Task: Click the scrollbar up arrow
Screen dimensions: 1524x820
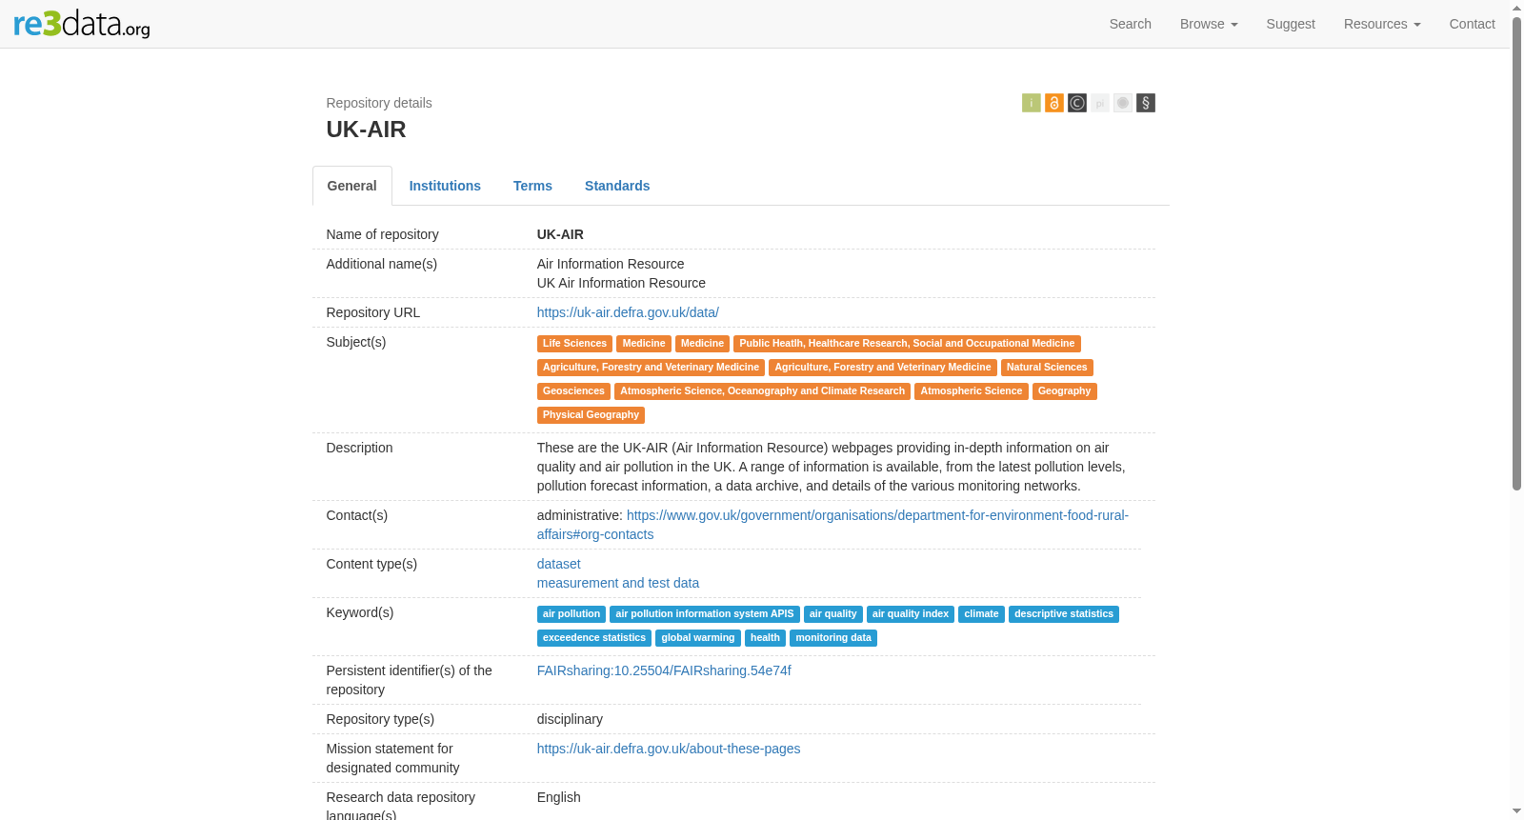Action: point(1516,7)
